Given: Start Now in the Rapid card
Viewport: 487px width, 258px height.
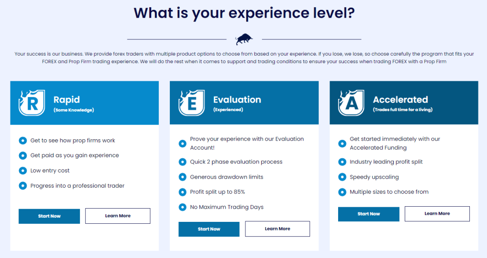Looking at the screenshot, I should click(49, 216).
